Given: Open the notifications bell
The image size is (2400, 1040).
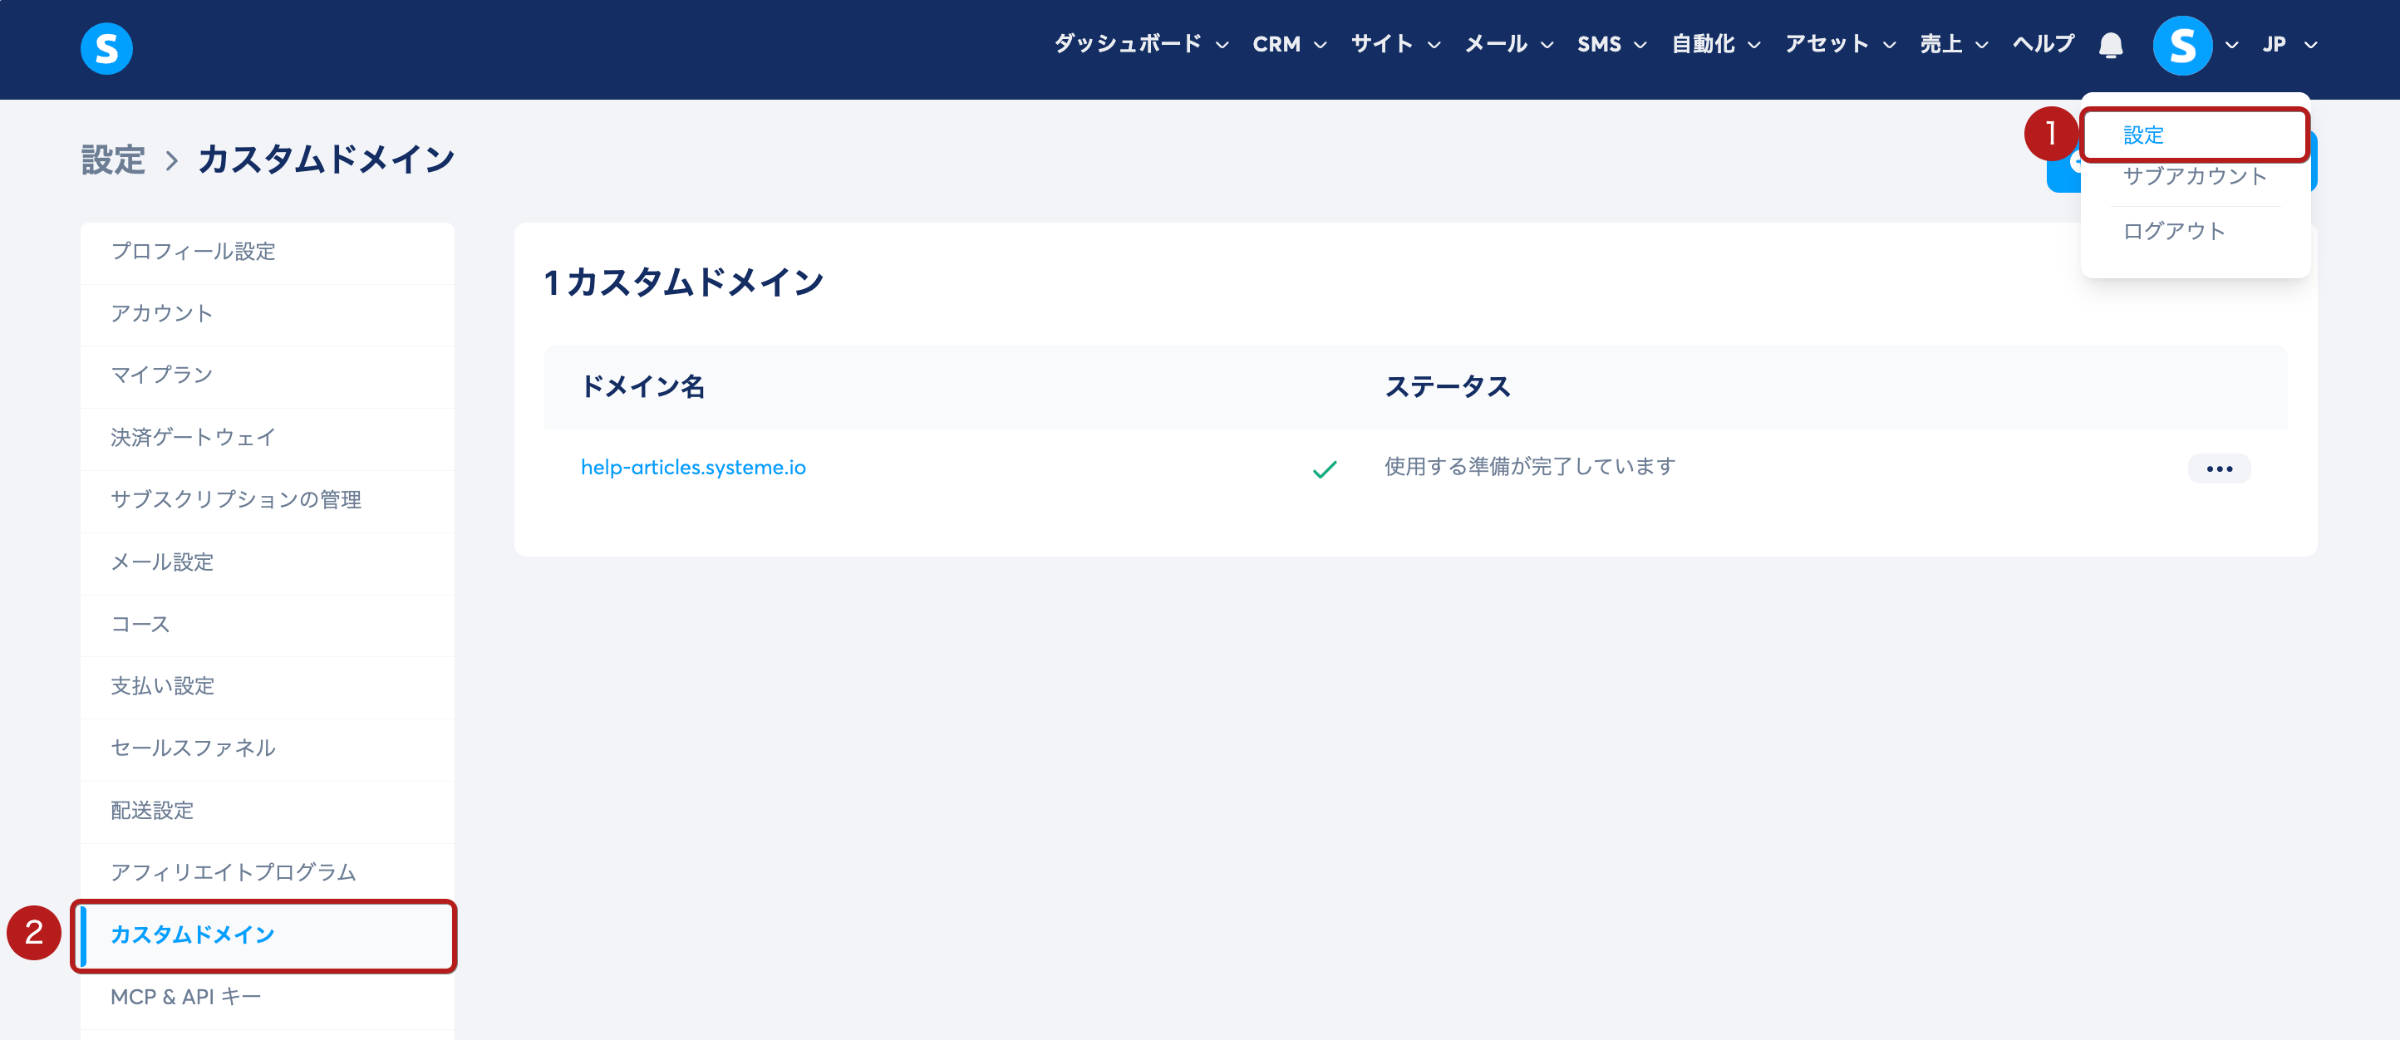Looking at the screenshot, I should 2110,45.
